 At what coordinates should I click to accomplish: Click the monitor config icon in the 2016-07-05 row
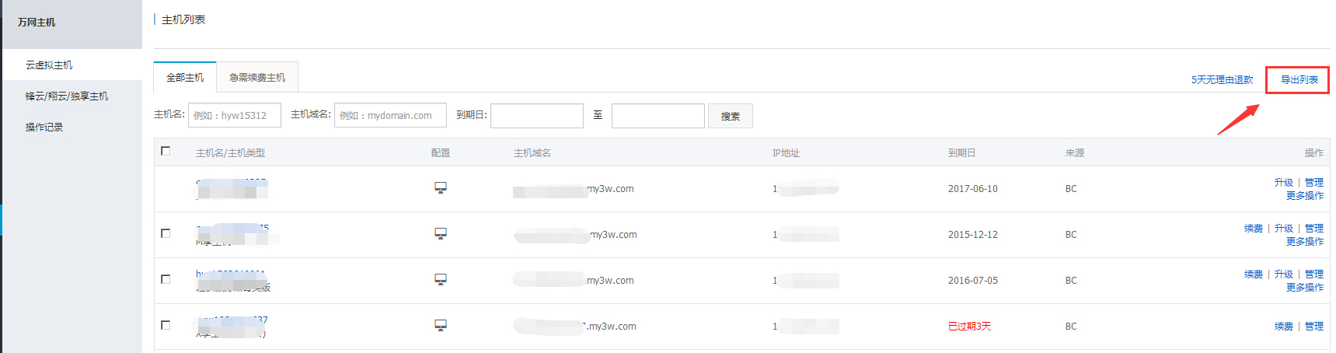441,280
